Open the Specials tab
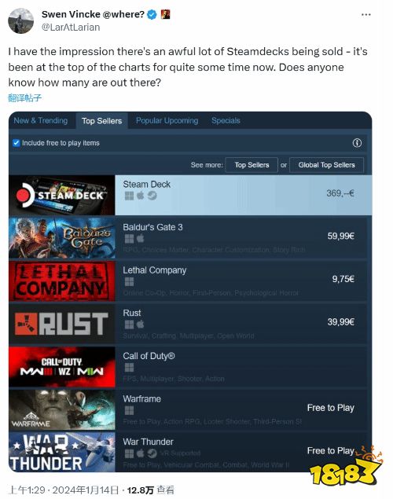This screenshot has width=393, height=499. (226, 120)
